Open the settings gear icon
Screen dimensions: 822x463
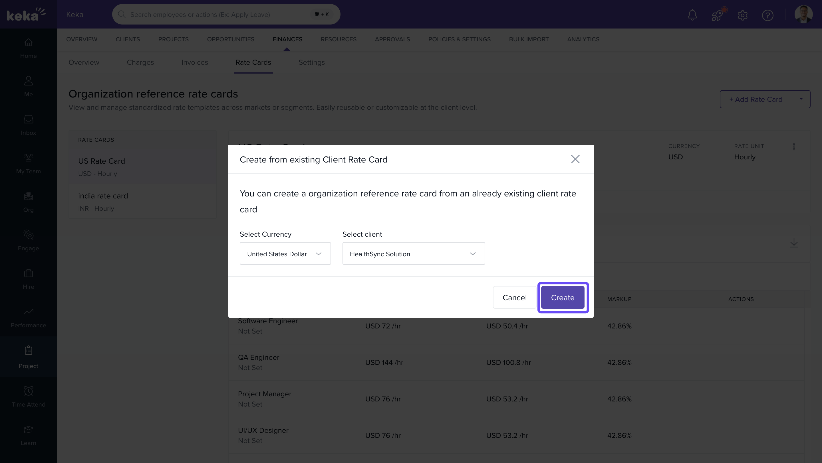click(x=743, y=15)
